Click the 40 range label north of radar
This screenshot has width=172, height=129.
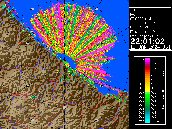click(x=64, y=21)
